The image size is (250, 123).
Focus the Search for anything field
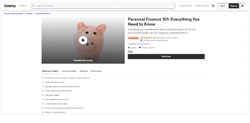tap(103, 6)
